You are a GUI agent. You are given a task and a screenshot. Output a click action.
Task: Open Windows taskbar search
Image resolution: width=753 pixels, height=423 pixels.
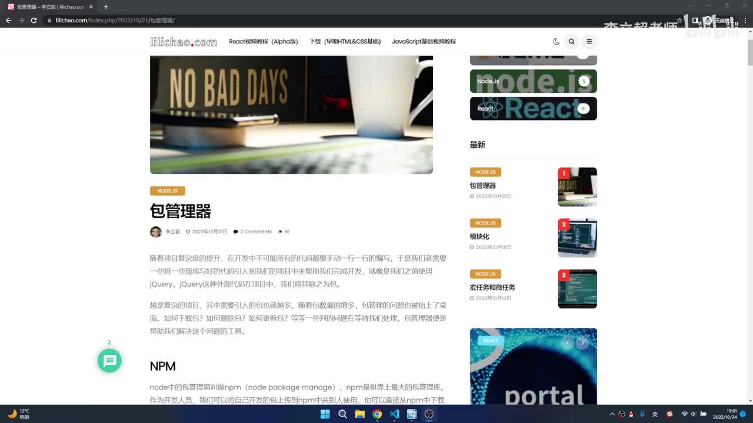coord(342,414)
